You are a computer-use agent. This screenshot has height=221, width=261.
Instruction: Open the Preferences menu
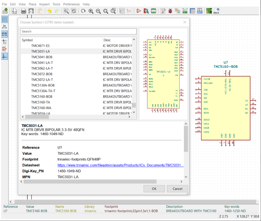71,4
